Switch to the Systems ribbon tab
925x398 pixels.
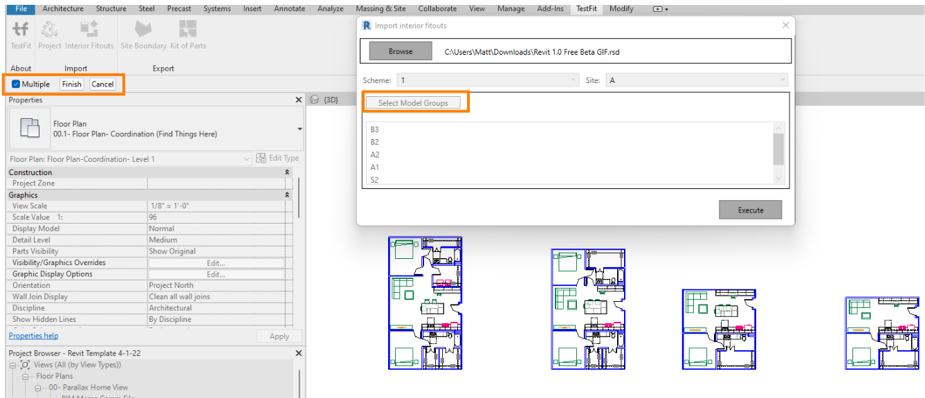tap(217, 9)
